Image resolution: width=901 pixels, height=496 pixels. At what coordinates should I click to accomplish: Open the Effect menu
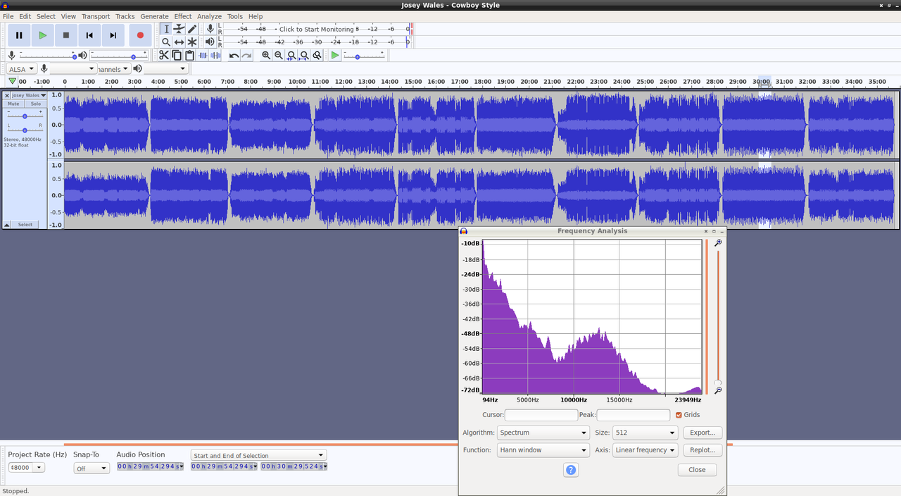pos(183,16)
